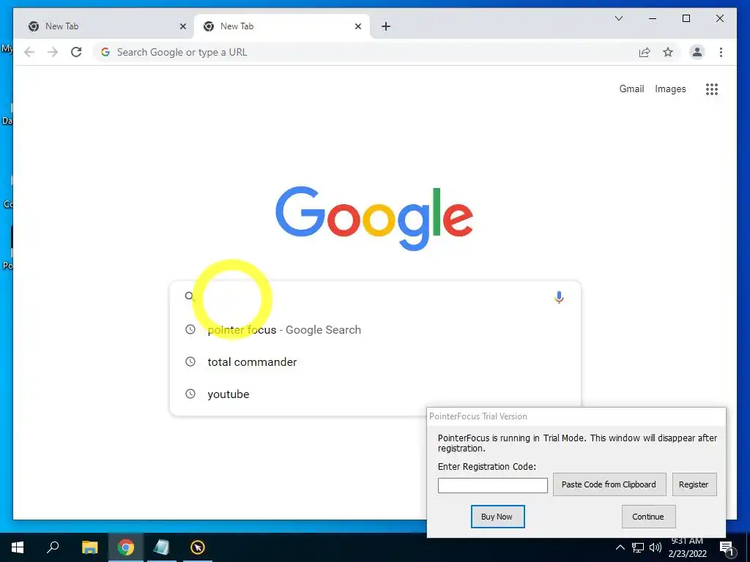Bookmark this tab with the star icon
Screen dimensions: 750x562
click(668, 52)
